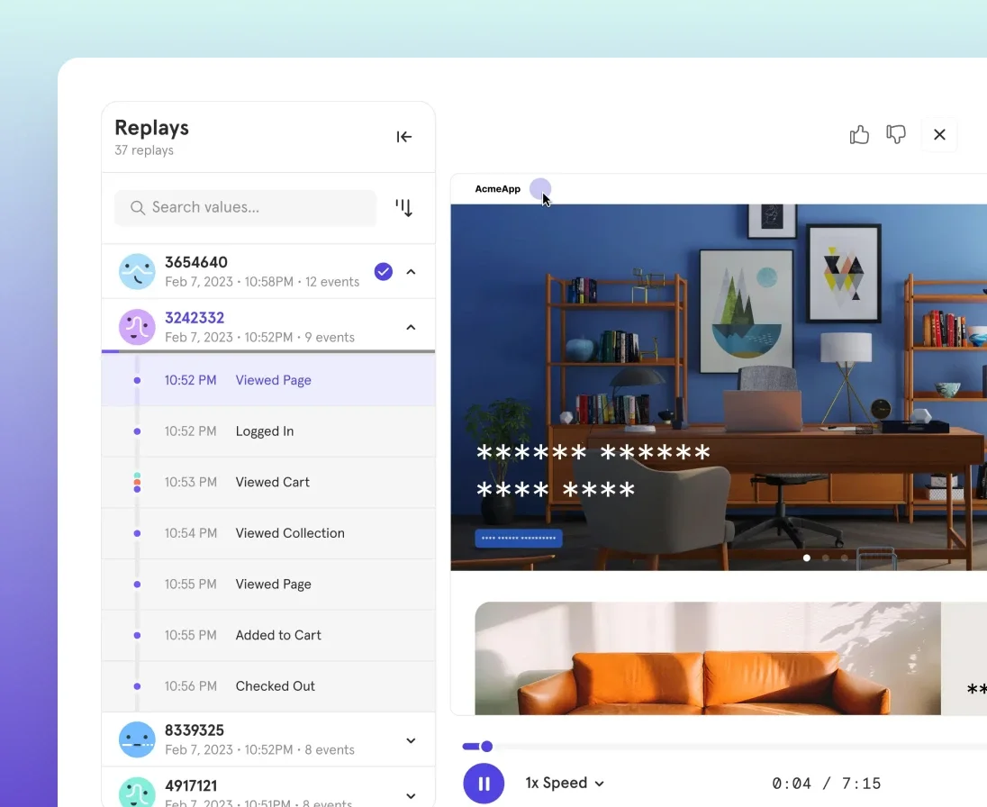
Task: Collapse replay 3242332 chevron
Action: [411, 327]
